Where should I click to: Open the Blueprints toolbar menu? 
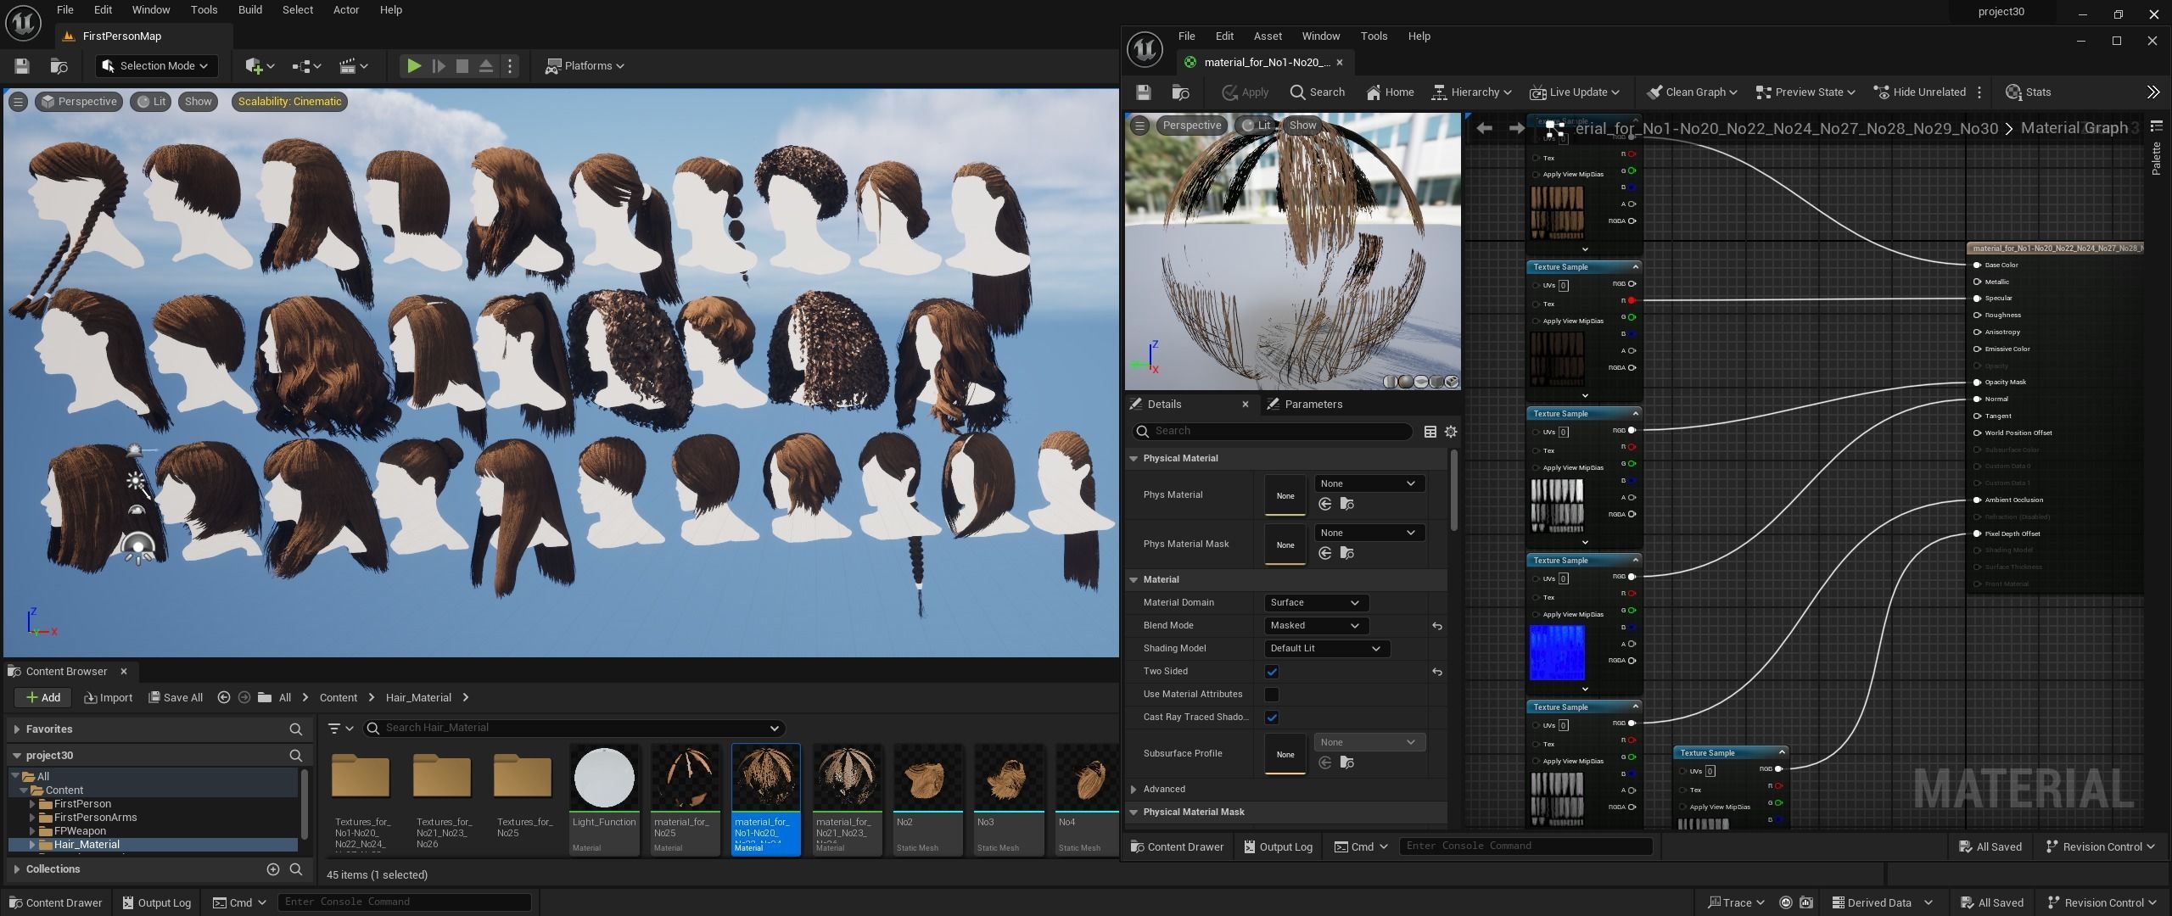[306, 65]
